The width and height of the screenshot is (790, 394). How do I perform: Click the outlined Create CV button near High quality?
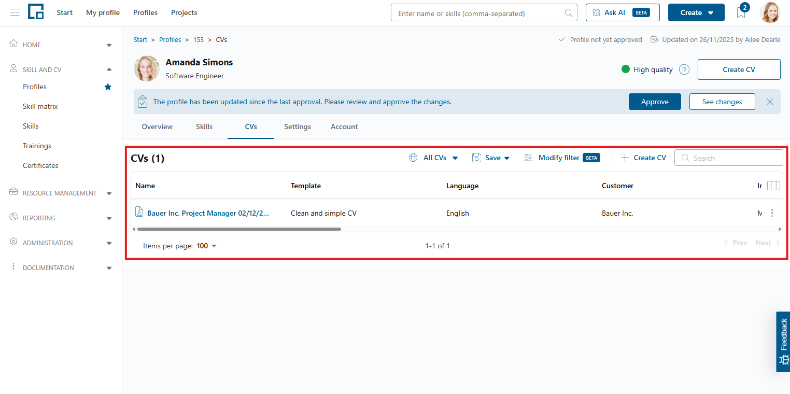(x=739, y=69)
